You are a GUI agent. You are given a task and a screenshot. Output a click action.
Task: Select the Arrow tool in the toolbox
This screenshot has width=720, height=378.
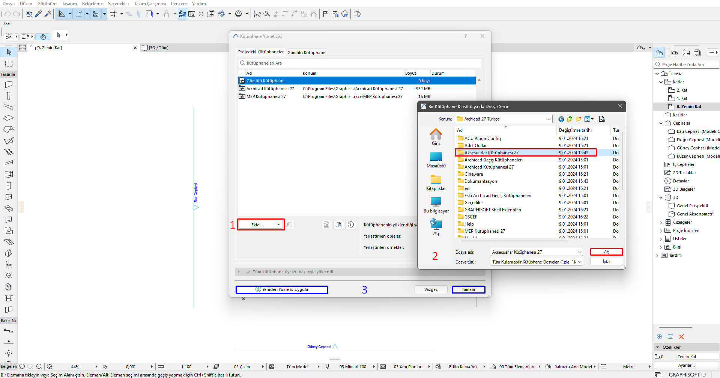click(9, 52)
